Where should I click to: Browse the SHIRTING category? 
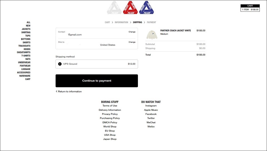click(26, 32)
